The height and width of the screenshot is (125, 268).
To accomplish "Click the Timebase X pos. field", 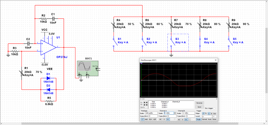I will 153,116.
